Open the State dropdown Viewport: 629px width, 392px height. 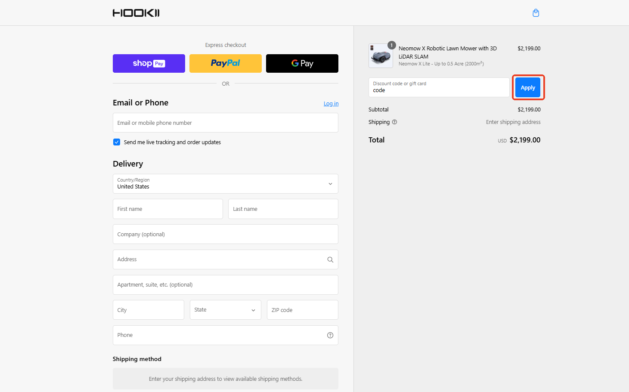(226, 310)
